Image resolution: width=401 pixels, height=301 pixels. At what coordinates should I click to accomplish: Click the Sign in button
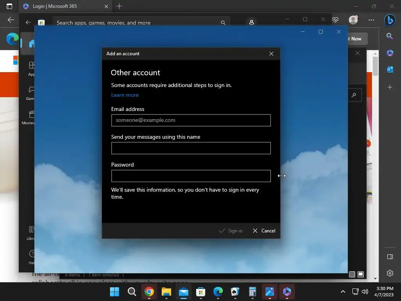pos(231,230)
